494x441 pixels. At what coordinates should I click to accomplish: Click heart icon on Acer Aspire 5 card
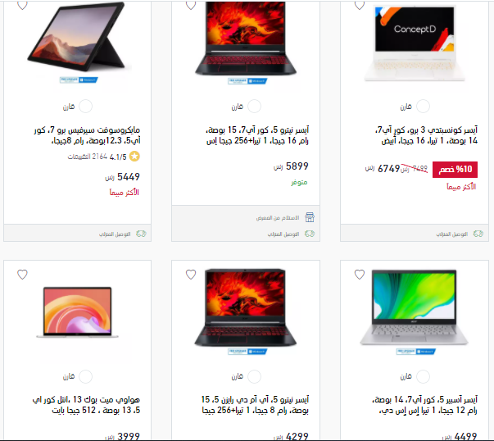360,275
